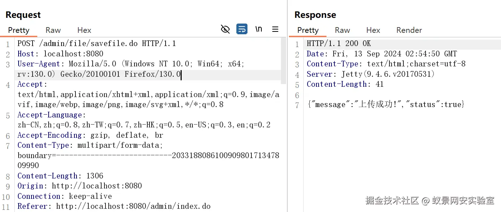Click the Connection: keep-alive header line
The image size is (501, 212).
pos(64,196)
